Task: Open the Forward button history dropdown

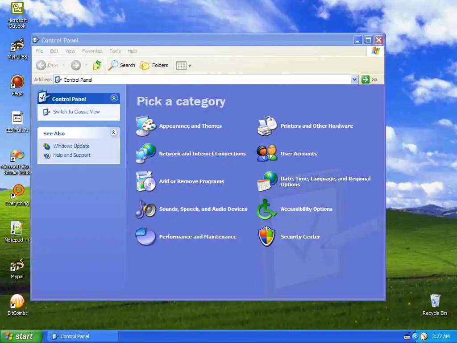Action: pos(86,65)
